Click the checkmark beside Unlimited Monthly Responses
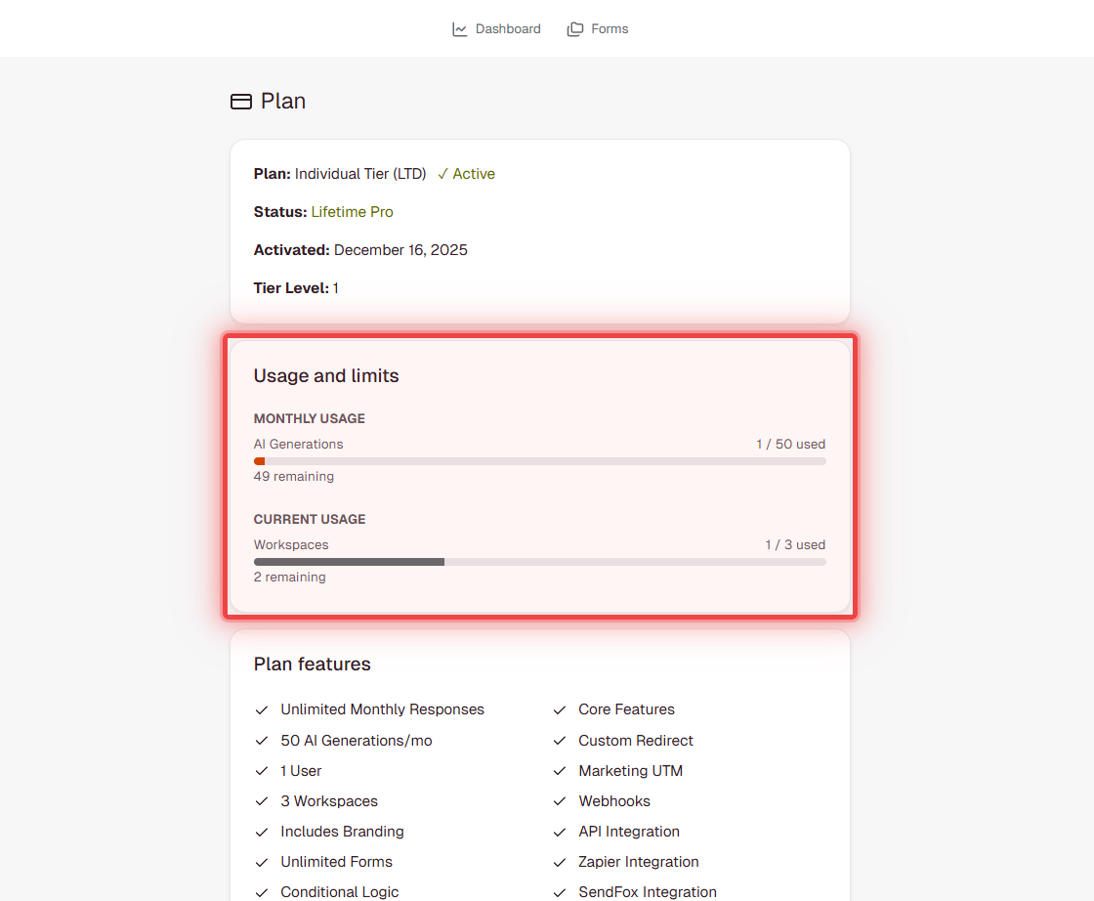The image size is (1094, 901). (x=261, y=709)
